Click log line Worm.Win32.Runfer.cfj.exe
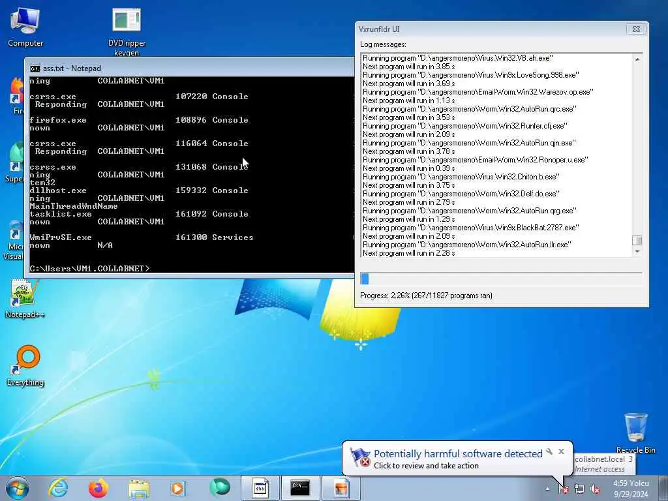Viewport: 668px width, 501px height. click(x=465, y=126)
